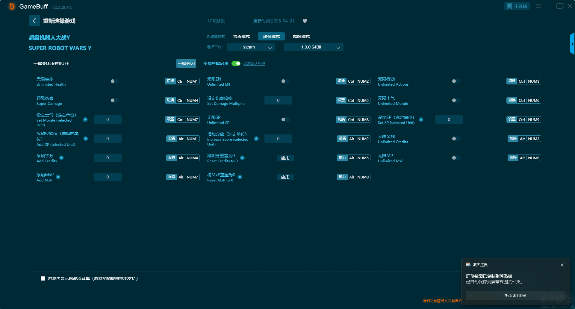575x309 pixels.
Task: Click star icon next to Increase Score
Action: pos(256,139)
